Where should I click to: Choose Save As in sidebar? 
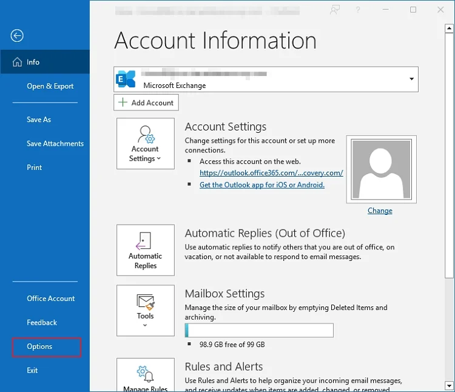click(x=39, y=120)
